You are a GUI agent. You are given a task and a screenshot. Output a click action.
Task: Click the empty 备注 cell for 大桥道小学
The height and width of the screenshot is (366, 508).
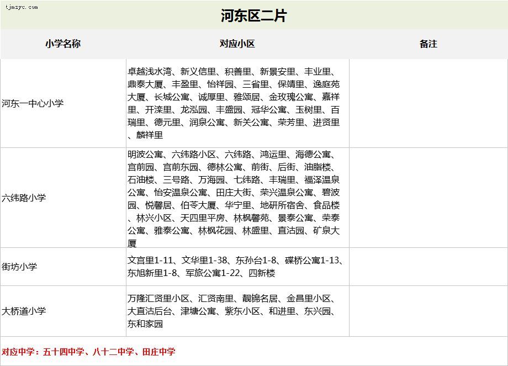point(428,311)
